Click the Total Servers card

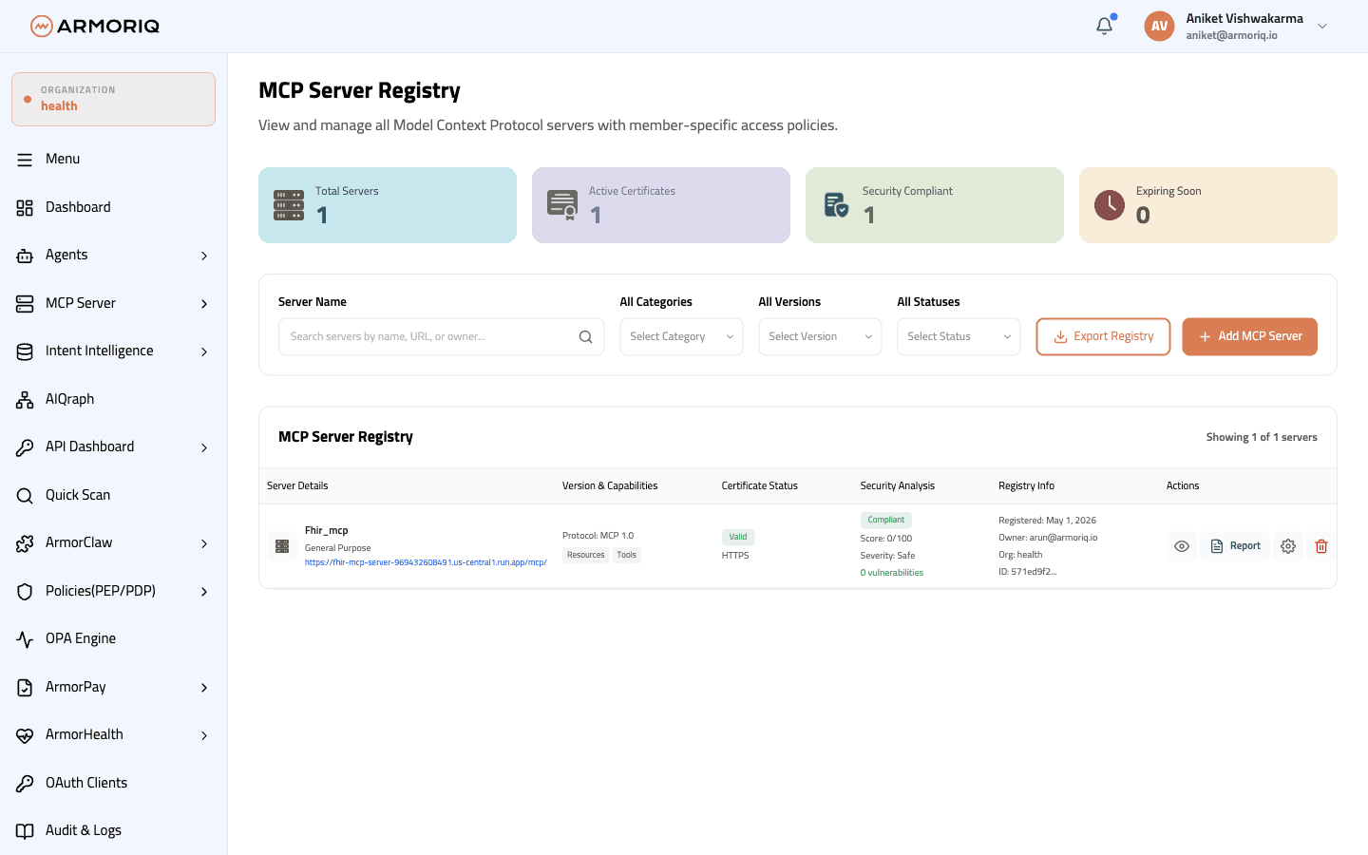click(388, 205)
